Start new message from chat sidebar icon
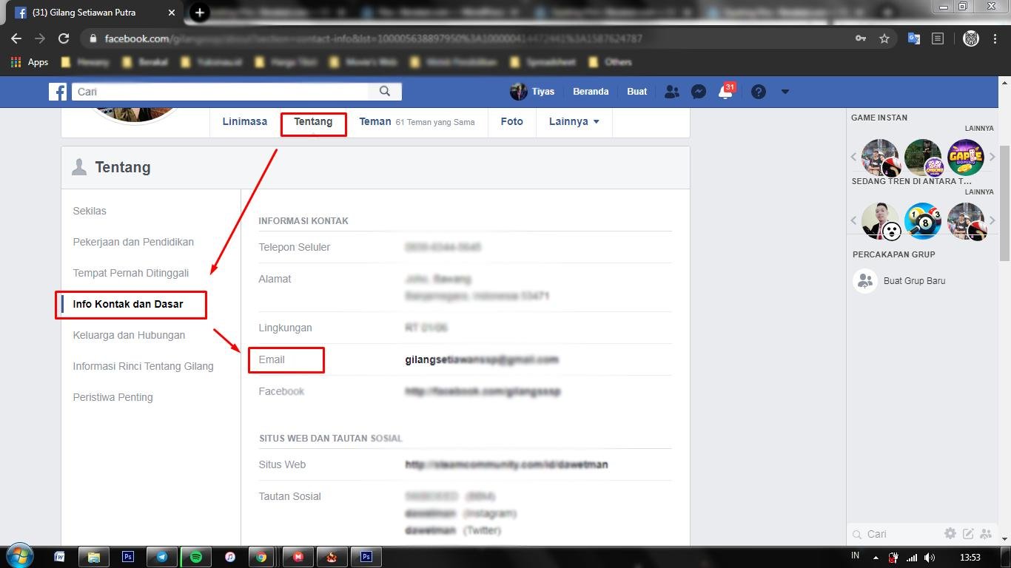1011x568 pixels. [968, 533]
